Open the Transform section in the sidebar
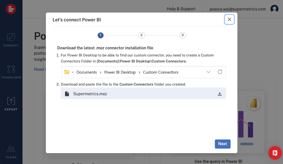Screen dimensions: 283x164 pyautogui.click(x=11, y=72)
